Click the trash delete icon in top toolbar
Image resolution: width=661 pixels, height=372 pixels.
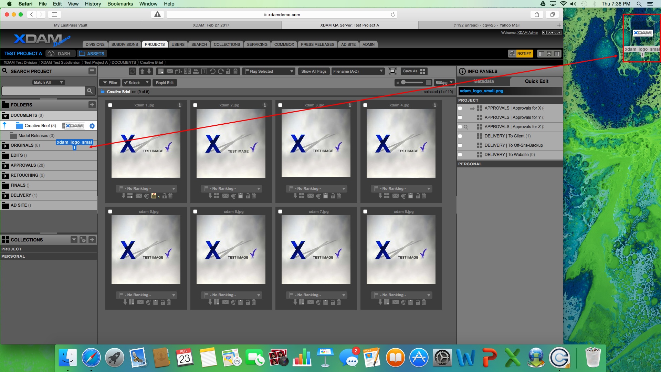coord(235,71)
